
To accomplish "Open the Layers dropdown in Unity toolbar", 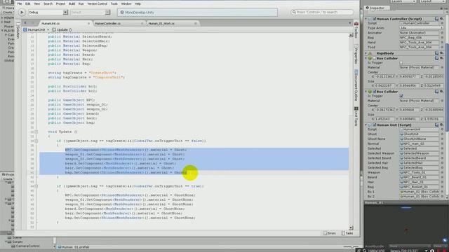I will tap(403, 1).
